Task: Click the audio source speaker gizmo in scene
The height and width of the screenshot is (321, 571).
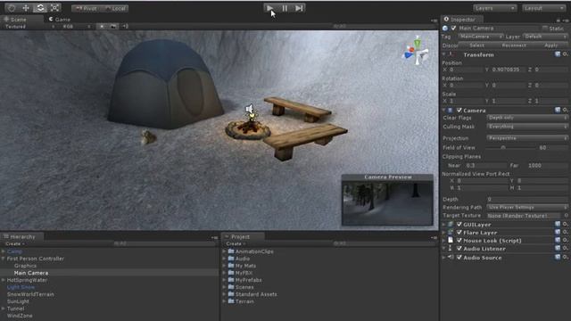Action: point(250,109)
